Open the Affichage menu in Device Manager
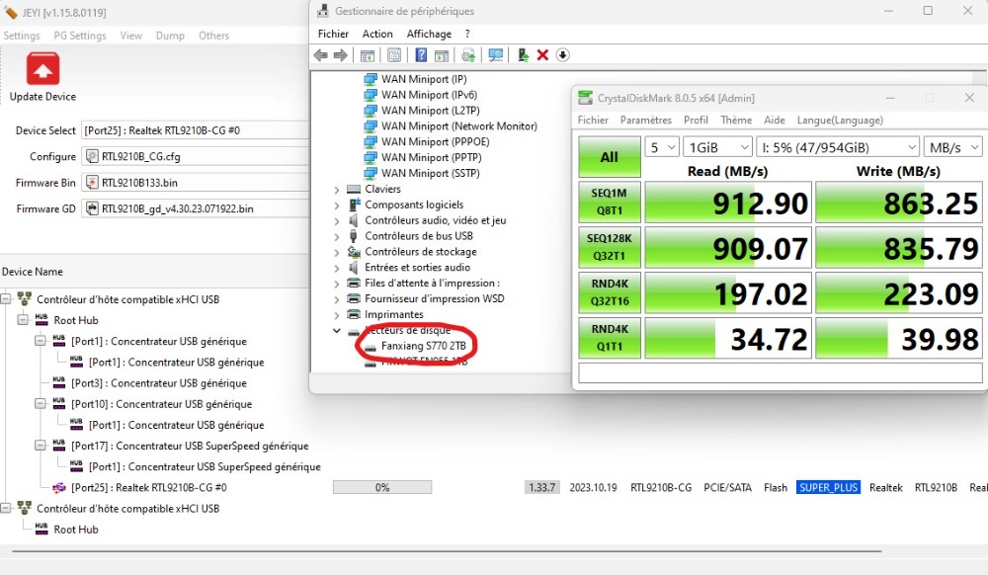 pos(429,34)
